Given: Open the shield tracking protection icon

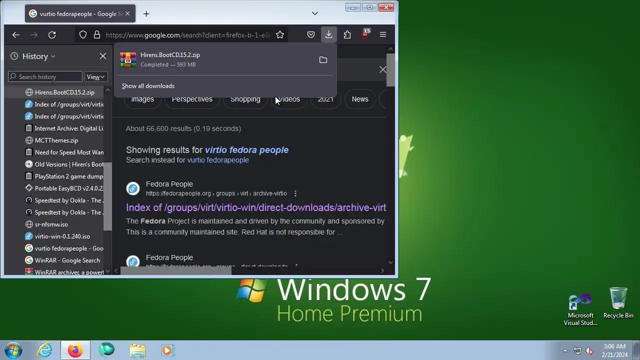Looking at the screenshot, I should coord(83,34).
